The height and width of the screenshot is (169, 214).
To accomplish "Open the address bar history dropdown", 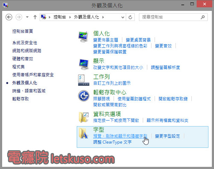I will coord(122,17).
